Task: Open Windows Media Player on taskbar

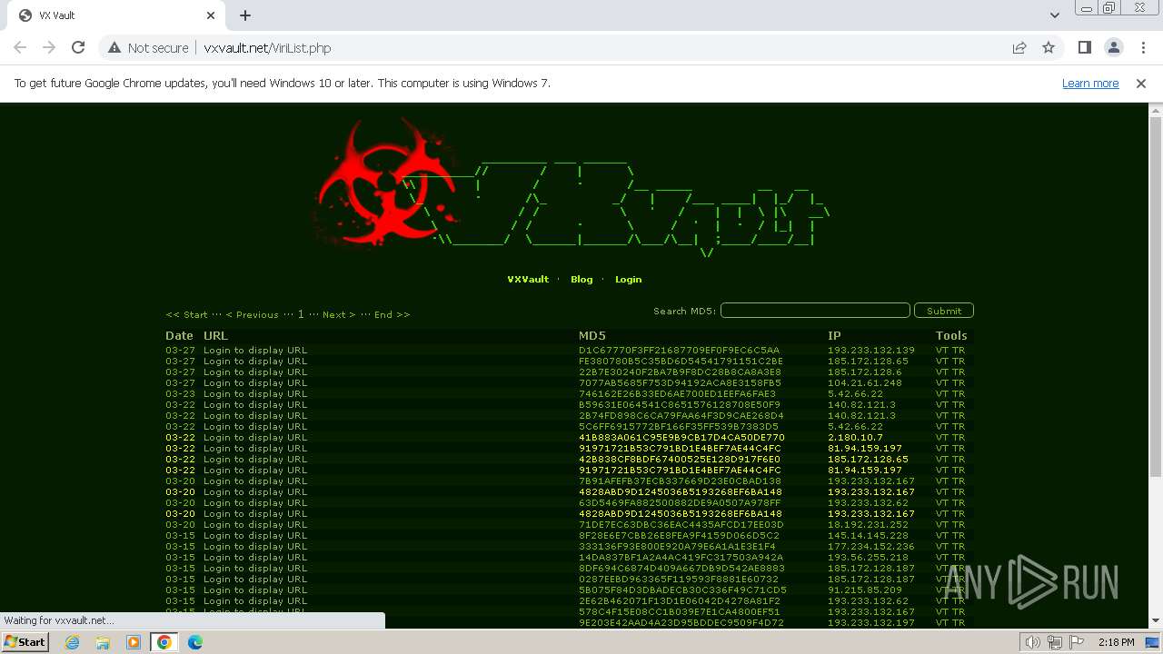Action: [x=134, y=642]
